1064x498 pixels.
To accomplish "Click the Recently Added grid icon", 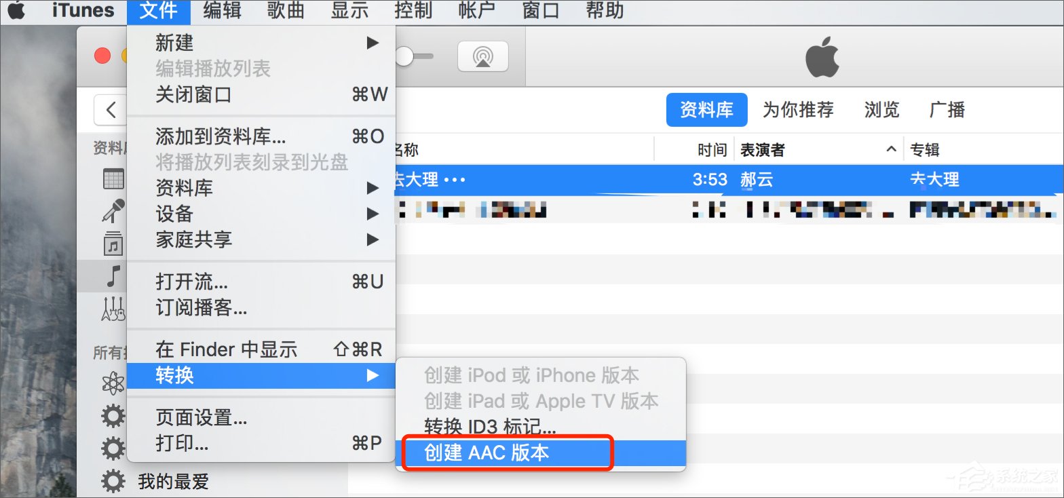I will (x=113, y=178).
